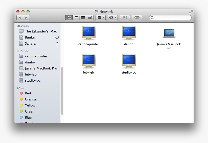
Task: Select the Red tag in sidebar
Action: 28,93
